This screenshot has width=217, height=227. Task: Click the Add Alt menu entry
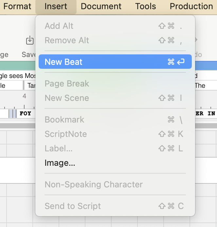click(115, 26)
